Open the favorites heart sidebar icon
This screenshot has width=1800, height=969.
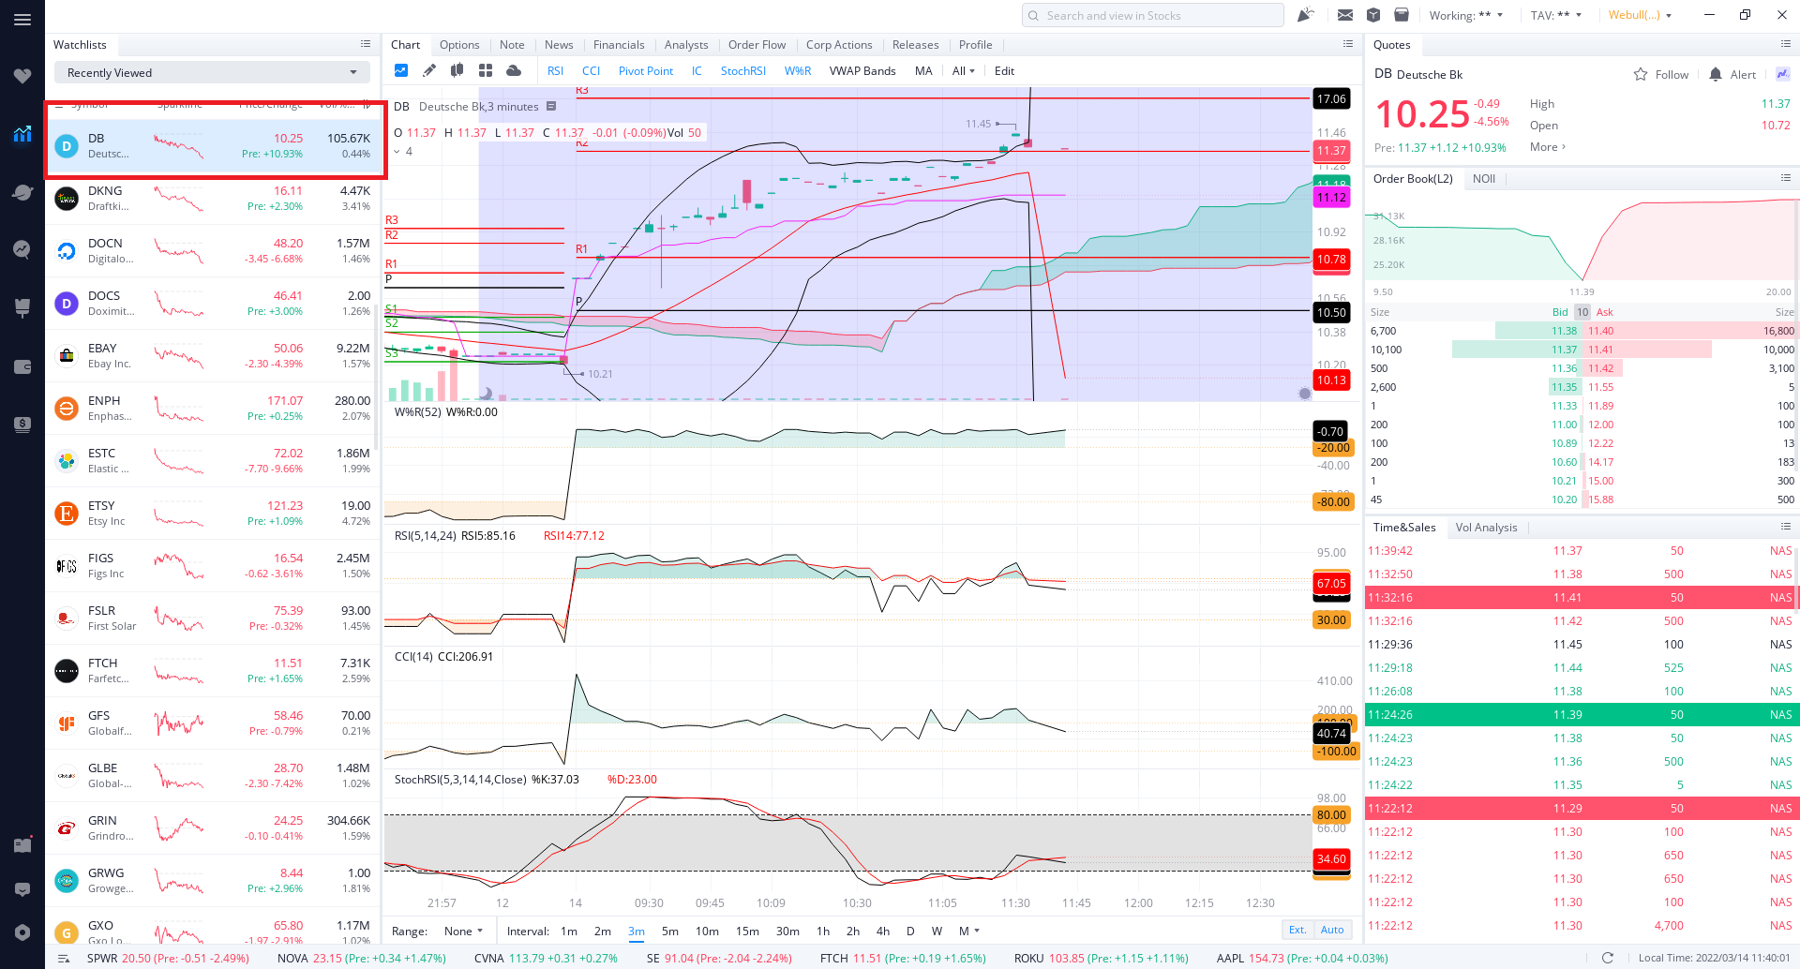coord(22,76)
